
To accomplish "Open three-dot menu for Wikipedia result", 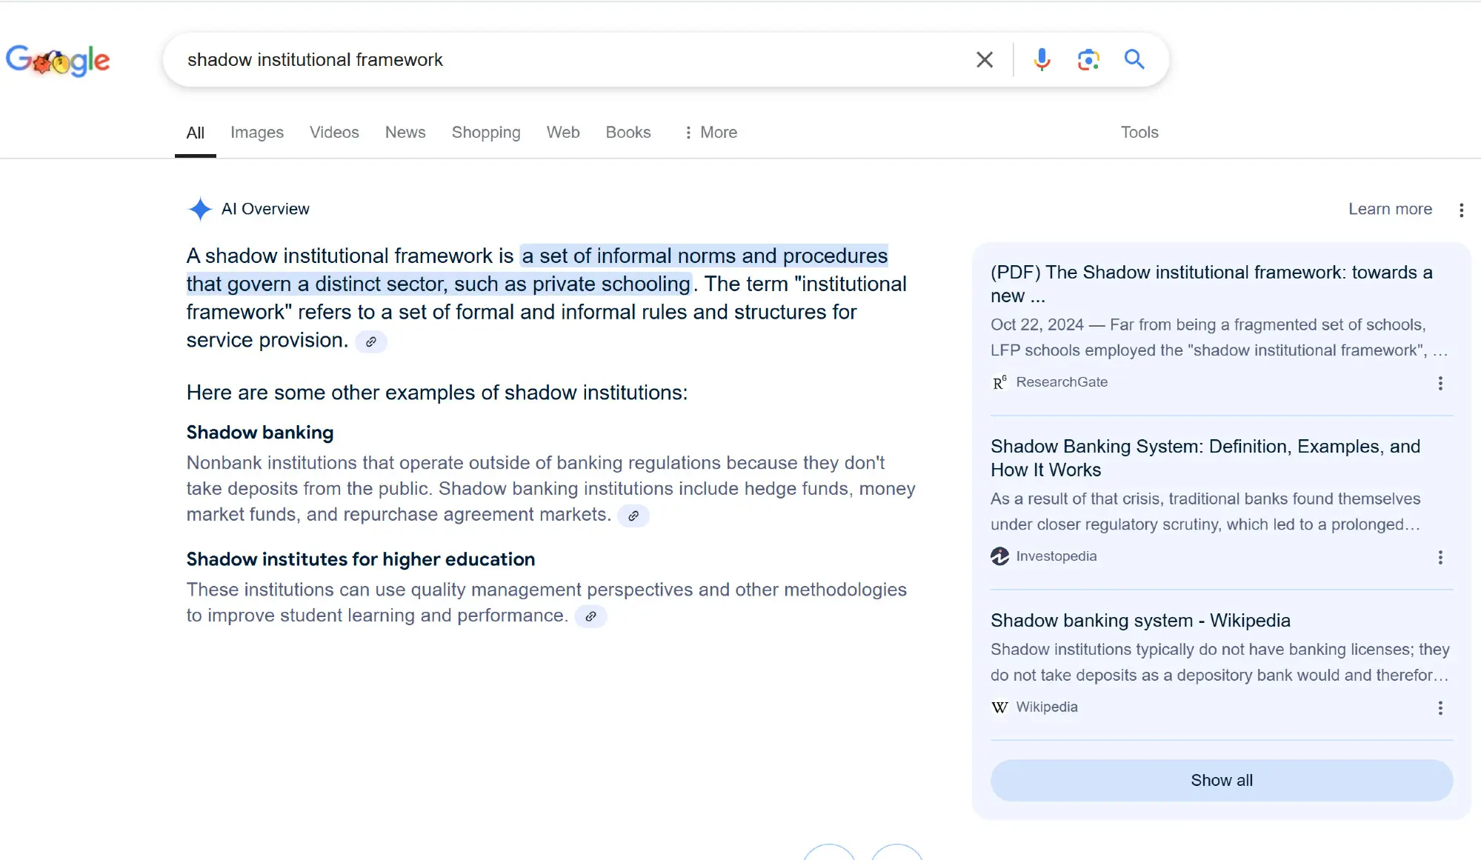I will [1440, 708].
